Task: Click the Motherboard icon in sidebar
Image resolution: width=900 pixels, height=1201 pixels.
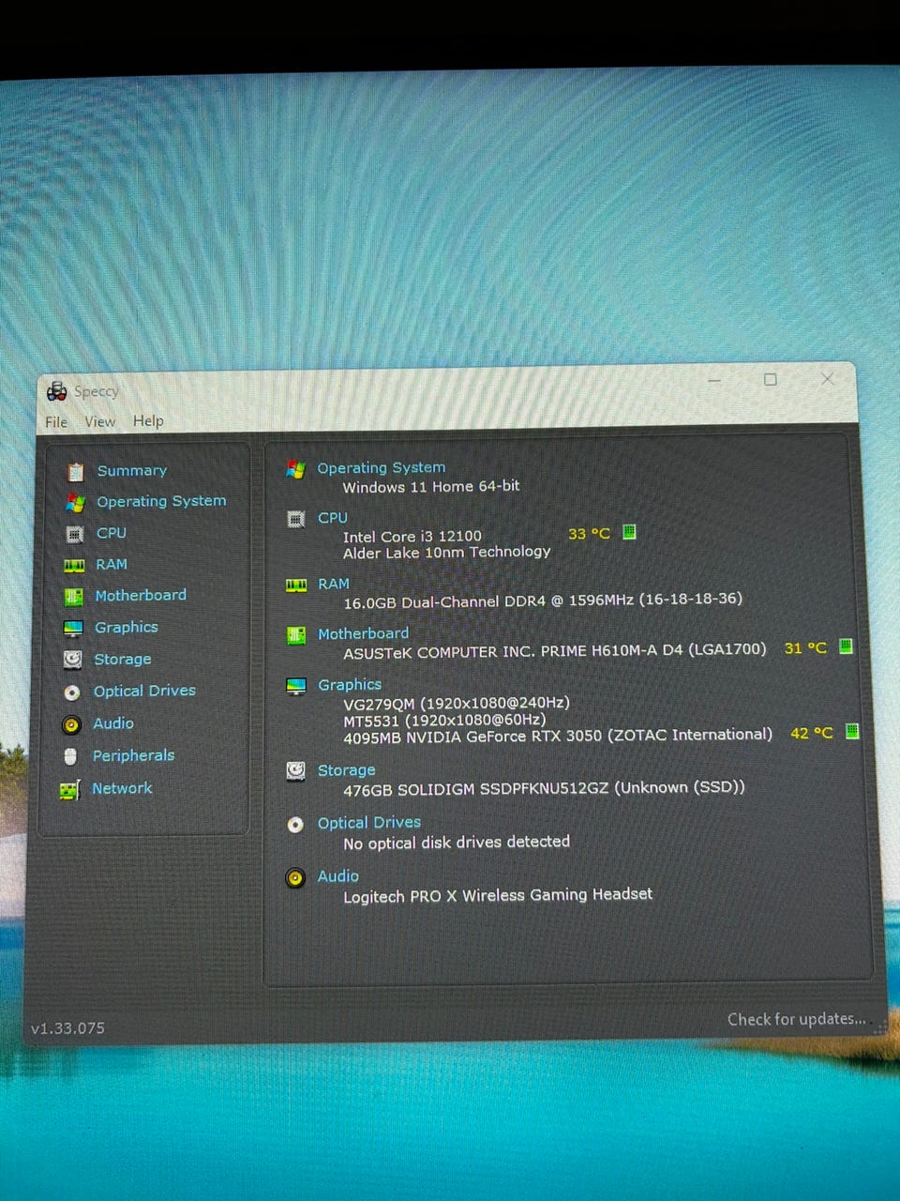Action: (73, 597)
